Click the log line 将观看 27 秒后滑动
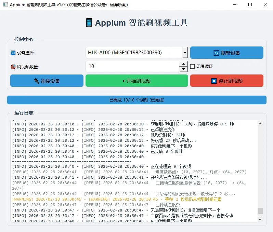 coord(104,140)
